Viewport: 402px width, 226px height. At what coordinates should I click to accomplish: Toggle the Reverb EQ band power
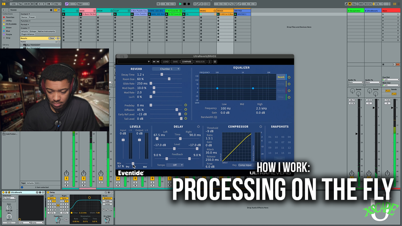(289, 77)
